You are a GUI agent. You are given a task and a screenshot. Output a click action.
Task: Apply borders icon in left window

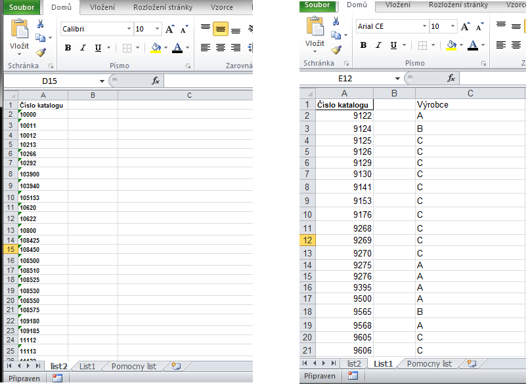127,48
